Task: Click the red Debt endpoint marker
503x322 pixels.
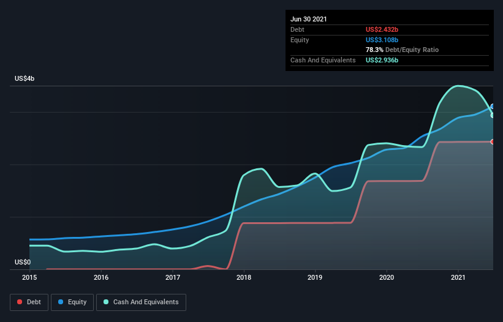Action: point(493,141)
